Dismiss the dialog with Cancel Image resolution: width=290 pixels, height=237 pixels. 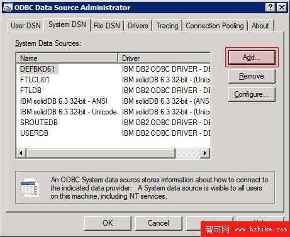159,223
